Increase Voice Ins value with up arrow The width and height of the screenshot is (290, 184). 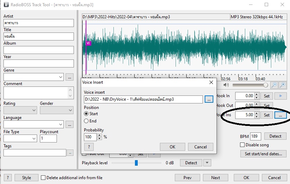(x=256, y=113)
